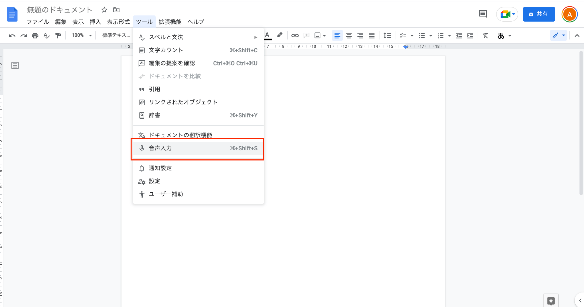Open zoom 100% dropdown

82,35
